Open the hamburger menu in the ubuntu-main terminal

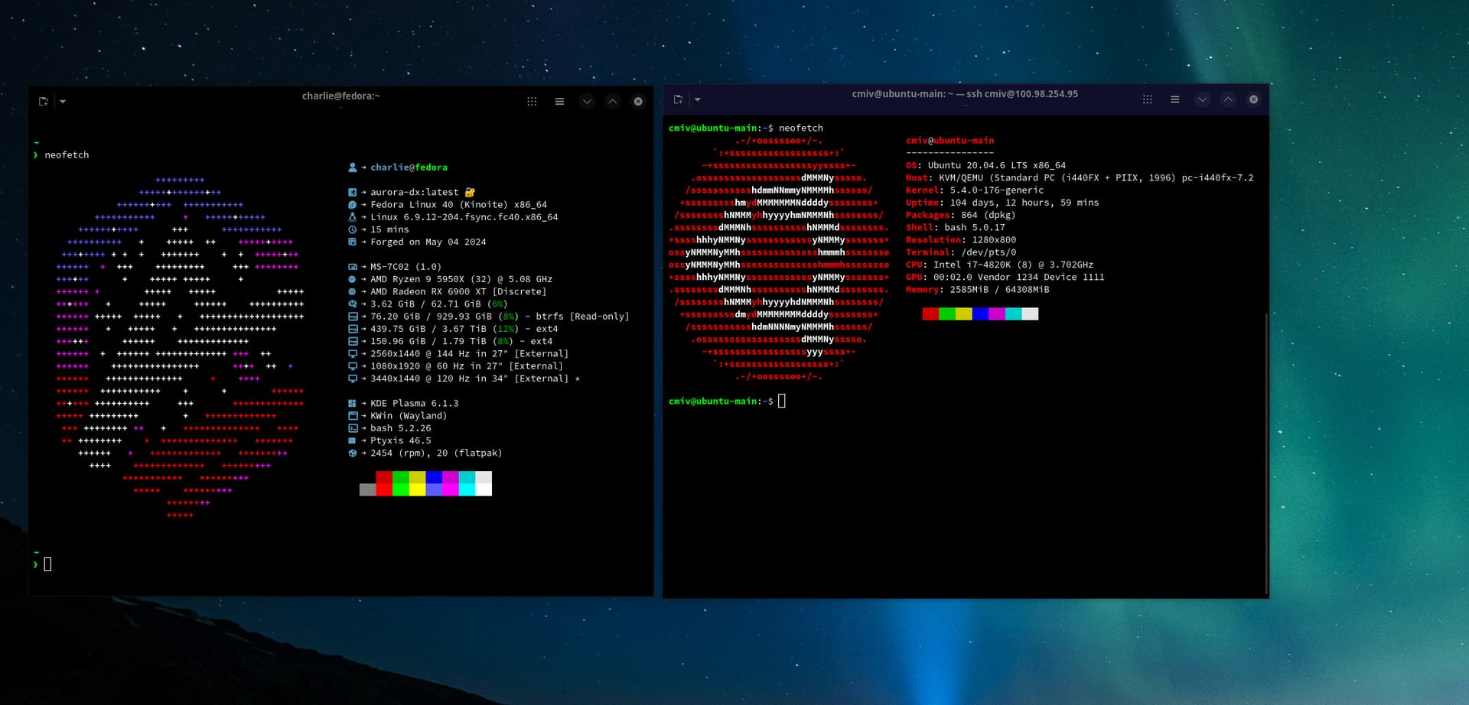1174,99
